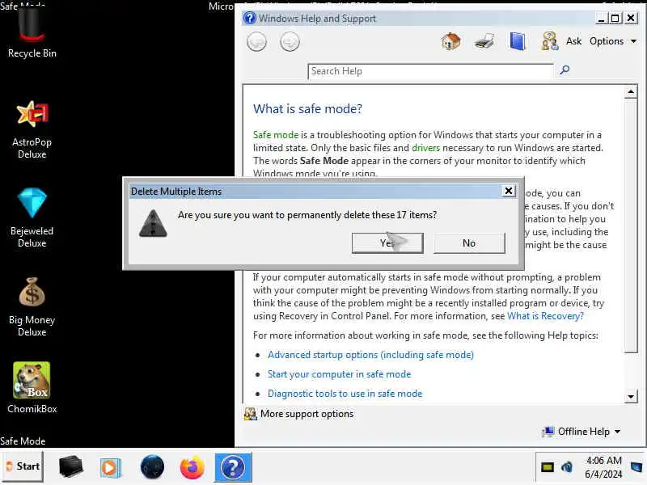Switch to Help and Support taskbar button
The image size is (647, 485).
pyautogui.click(x=233, y=467)
